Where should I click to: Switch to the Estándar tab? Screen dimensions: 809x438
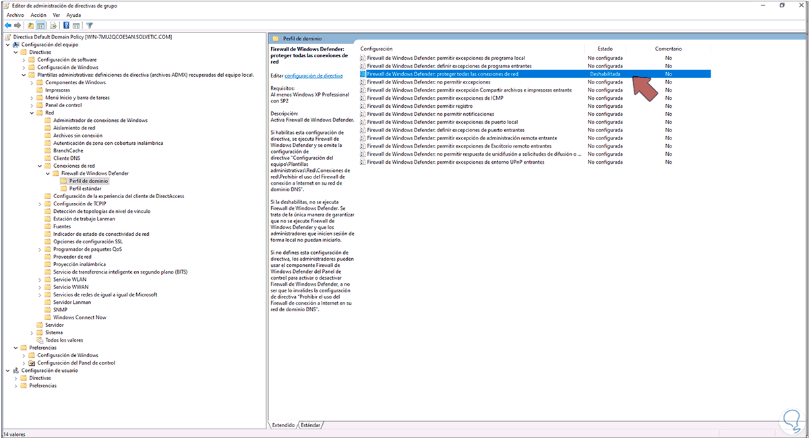point(310,425)
